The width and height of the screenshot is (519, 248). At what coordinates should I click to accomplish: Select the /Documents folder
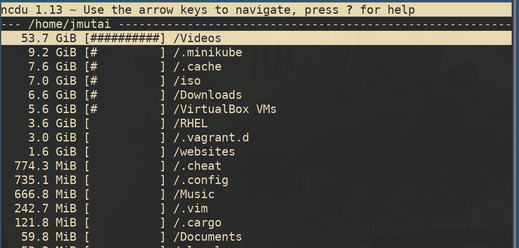click(208, 237)
